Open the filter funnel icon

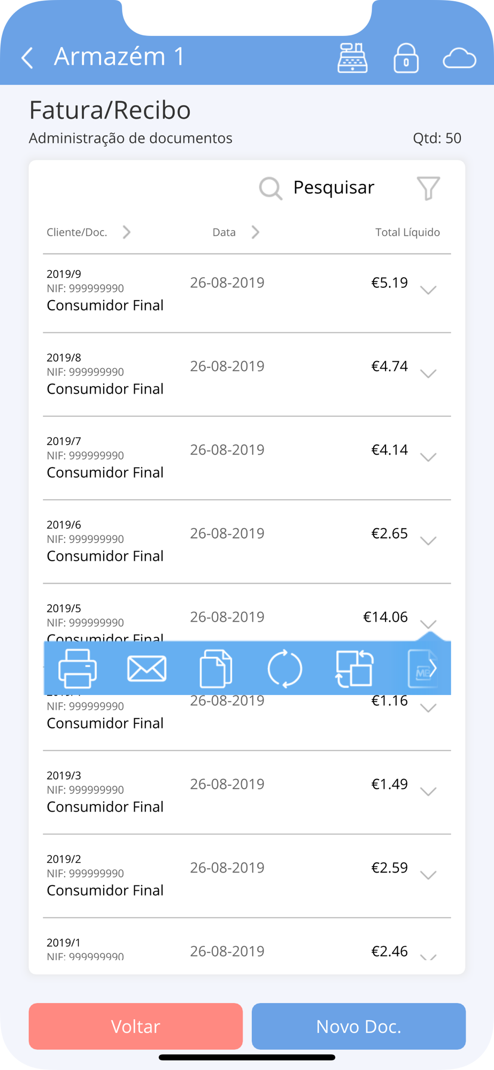click(428, 188)
